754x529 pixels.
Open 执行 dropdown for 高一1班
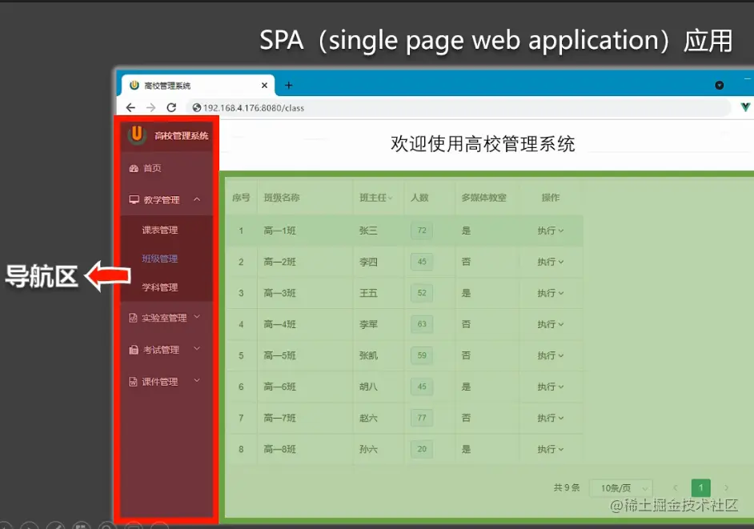[x=550, y=230]
